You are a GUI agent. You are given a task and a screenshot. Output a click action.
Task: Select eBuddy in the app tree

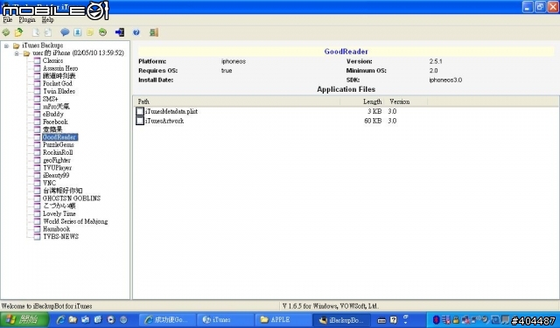coord(52,115)
